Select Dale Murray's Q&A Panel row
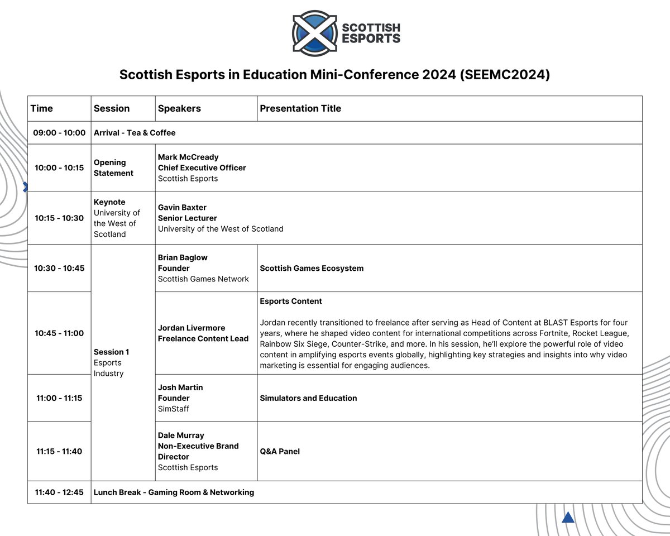 pos(280,451)
